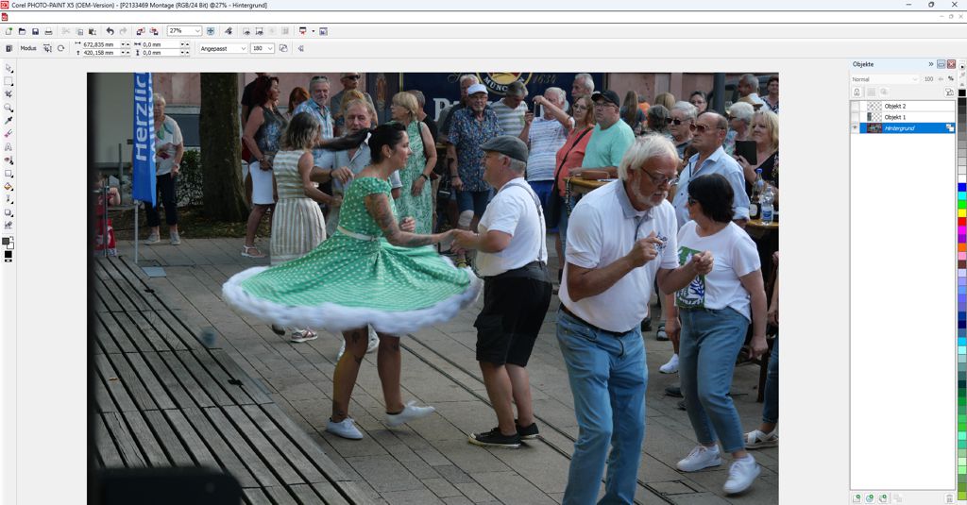Screen dimensions: 967x505
Task: Undo the last action
Action: point(110,31)
